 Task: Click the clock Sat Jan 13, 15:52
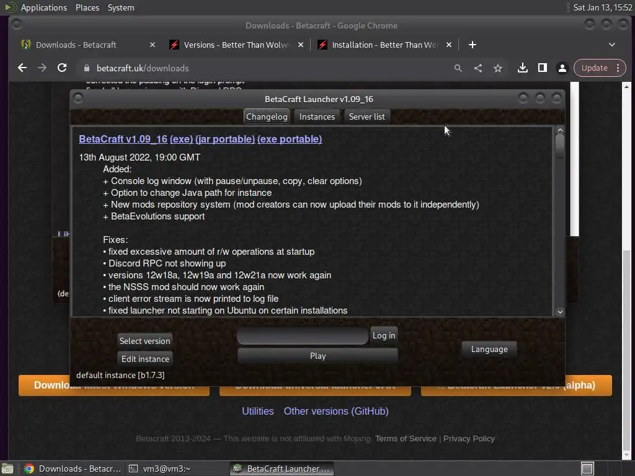pyautogui.click(x=603, y=7)
